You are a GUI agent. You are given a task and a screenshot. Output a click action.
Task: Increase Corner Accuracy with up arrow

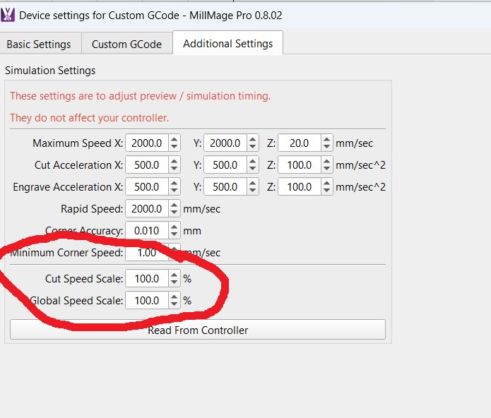[x=174, y=227]
